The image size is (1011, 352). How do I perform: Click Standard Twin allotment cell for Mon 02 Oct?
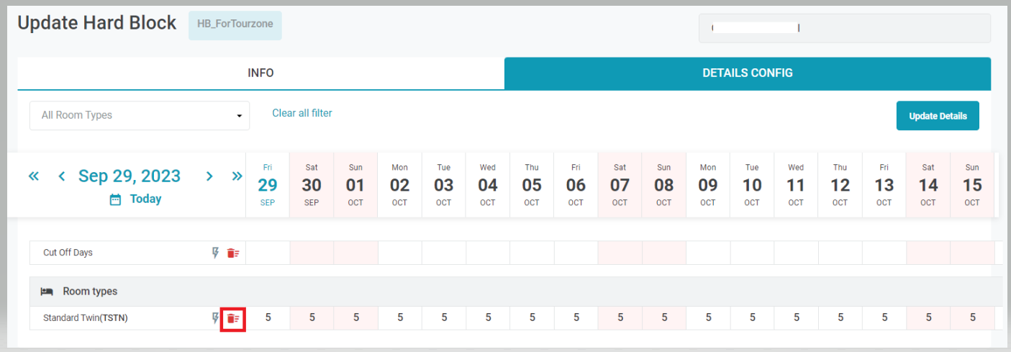(400, 317)
